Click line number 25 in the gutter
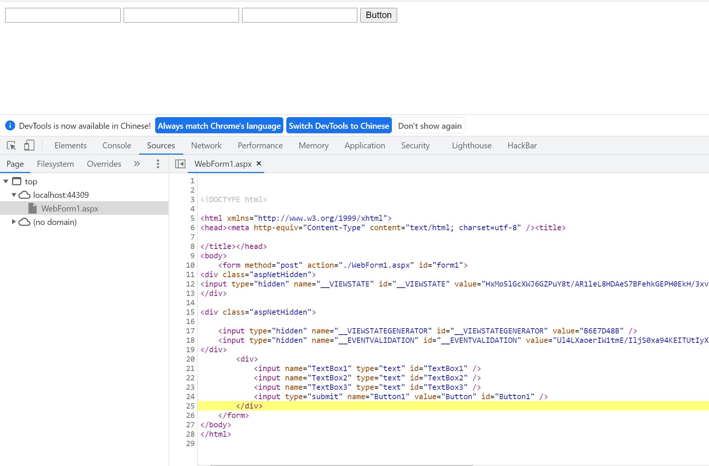 pyautogui.click(x=190, y=406)
